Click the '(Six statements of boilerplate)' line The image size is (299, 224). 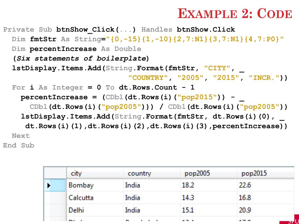coord(81,58)
